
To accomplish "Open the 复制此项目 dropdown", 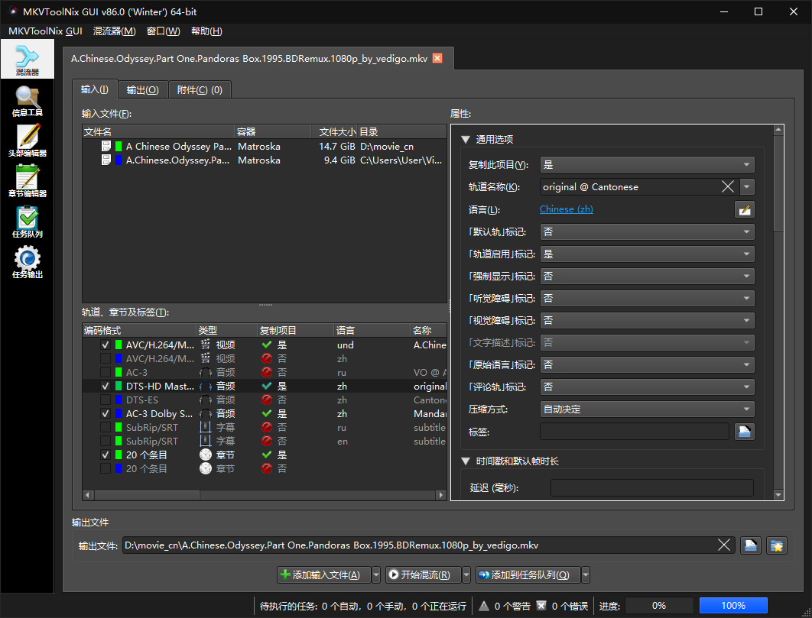I will pyautogui.click(x=647, y=164).
